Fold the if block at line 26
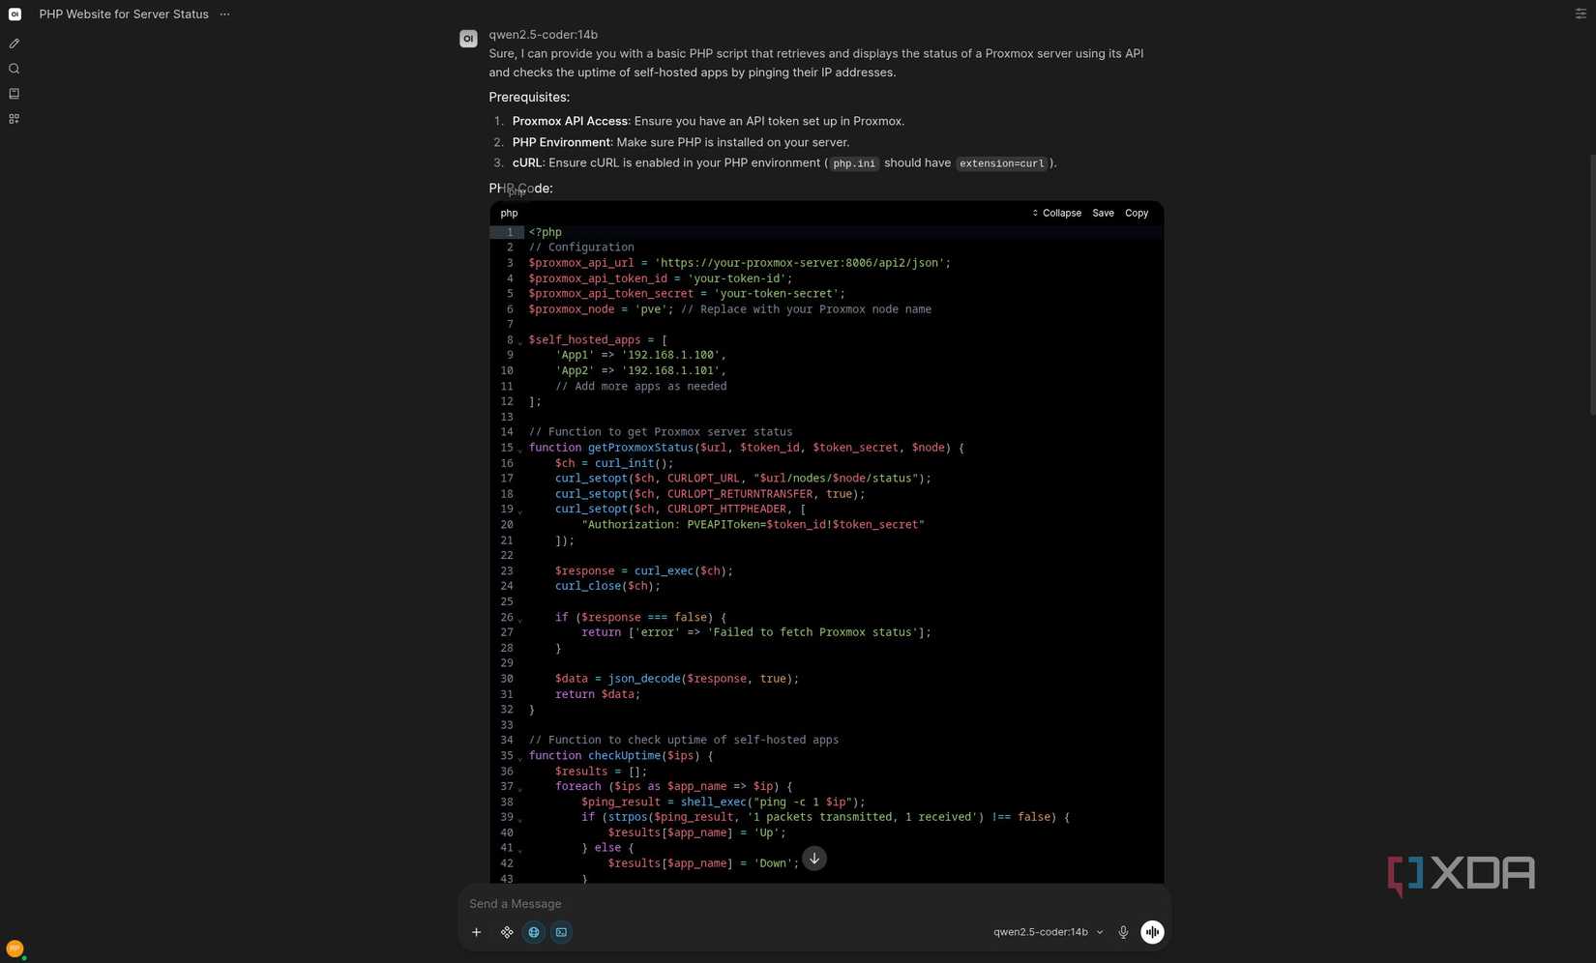The image size is (1596, 963). (x=519, y=619)
